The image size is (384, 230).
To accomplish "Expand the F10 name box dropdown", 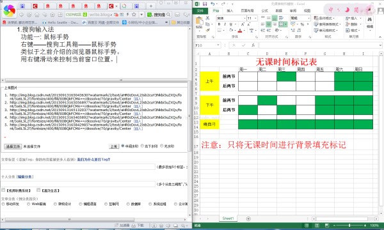I will [x=218, y=45].
